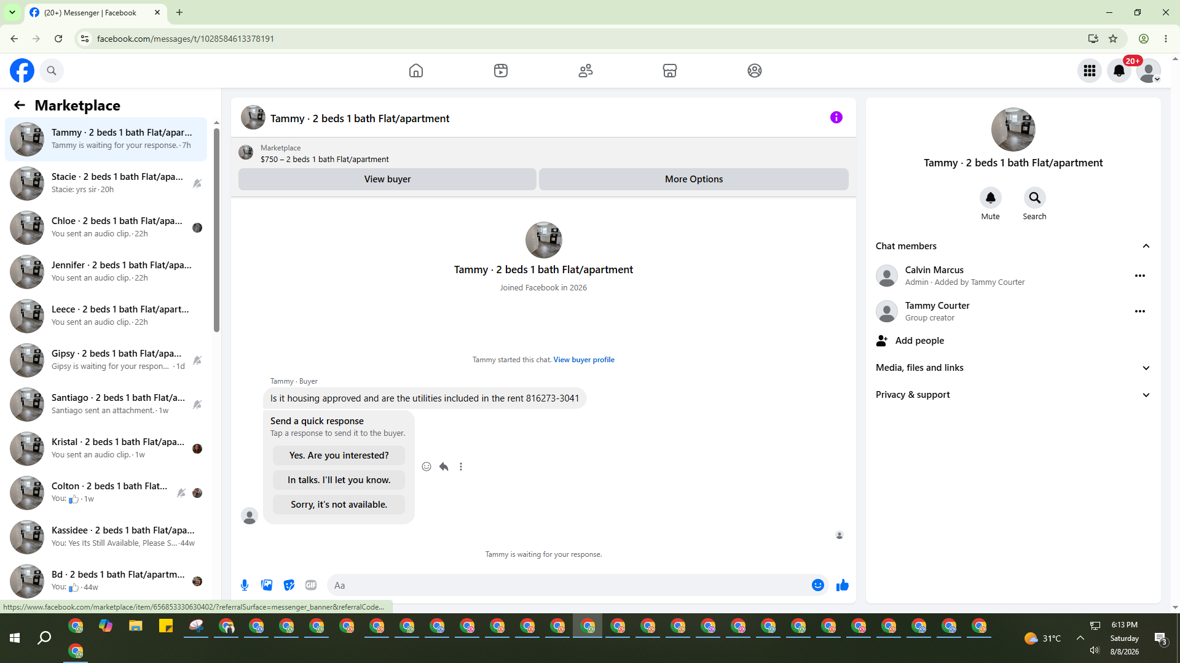Bookmark this page with the star

click(1113, 39)
